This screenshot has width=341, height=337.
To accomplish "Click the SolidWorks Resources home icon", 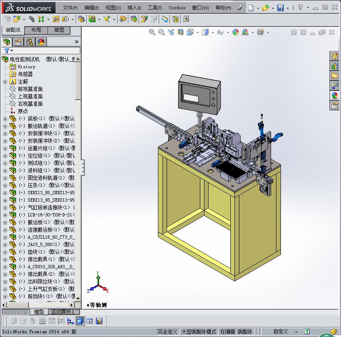I will (x=334, y=56).
